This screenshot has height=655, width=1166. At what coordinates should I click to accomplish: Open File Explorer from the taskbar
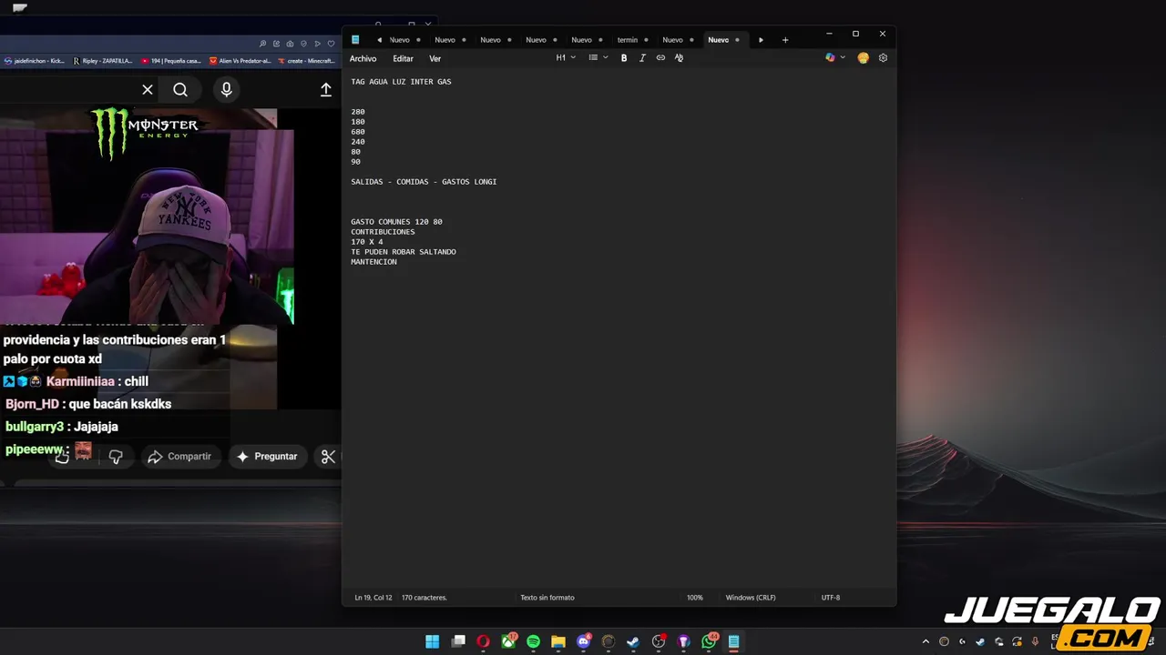click(558, 641)
